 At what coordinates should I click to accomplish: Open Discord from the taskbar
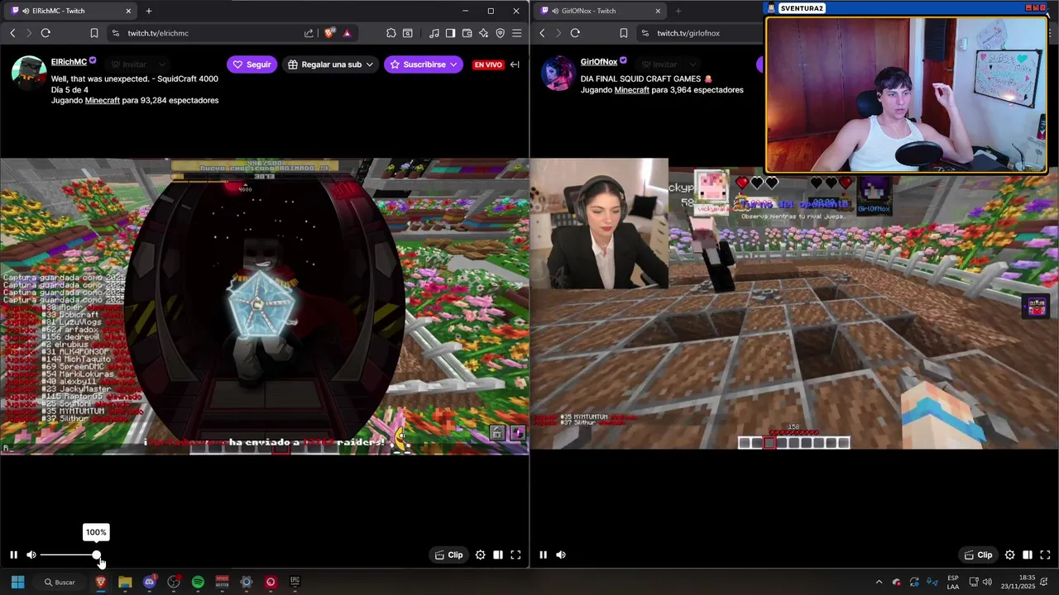[x=149, y=582]
